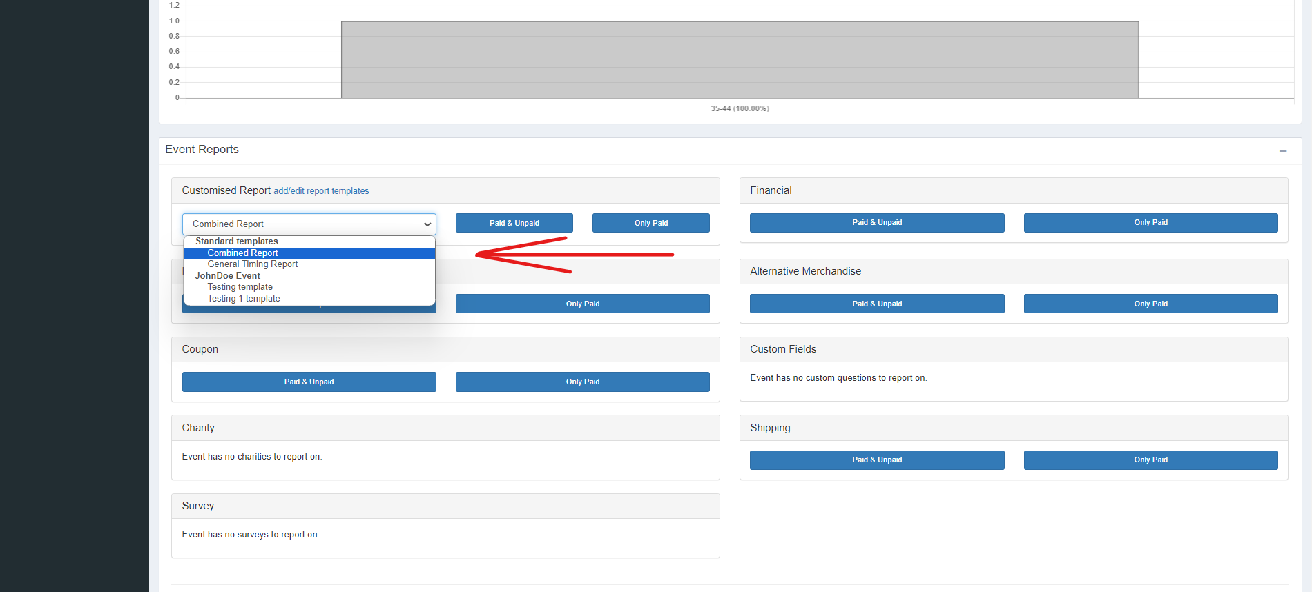Click the Coupon Paid & Unpaid button

coord(309,382)
